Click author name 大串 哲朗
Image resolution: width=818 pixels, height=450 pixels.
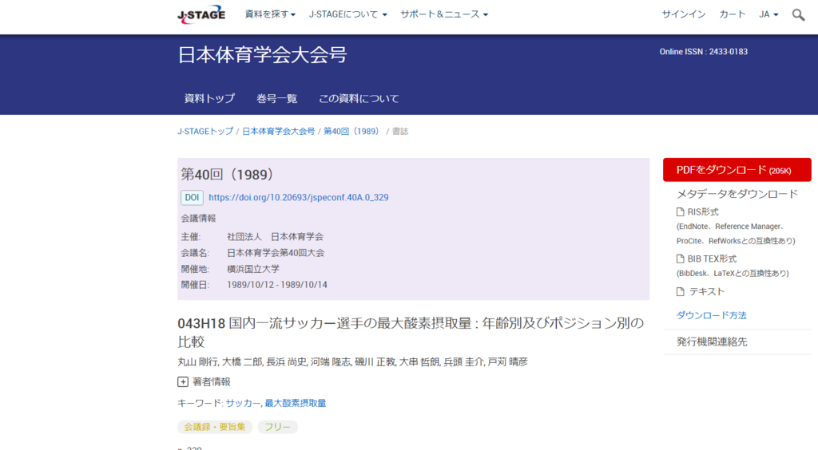tap(419, 361)
